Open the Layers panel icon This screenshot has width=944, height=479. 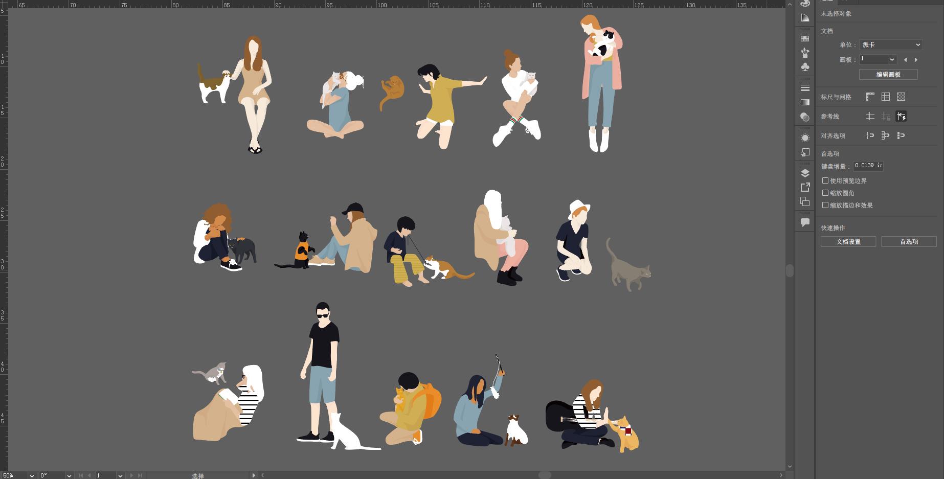[805, 173]
